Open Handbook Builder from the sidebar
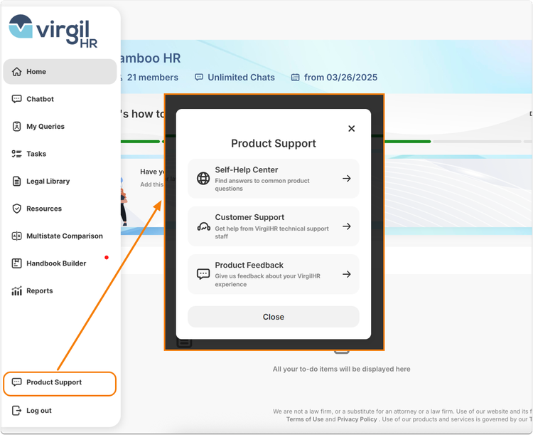This screenshot has width=533, height=435. (60, 263)
